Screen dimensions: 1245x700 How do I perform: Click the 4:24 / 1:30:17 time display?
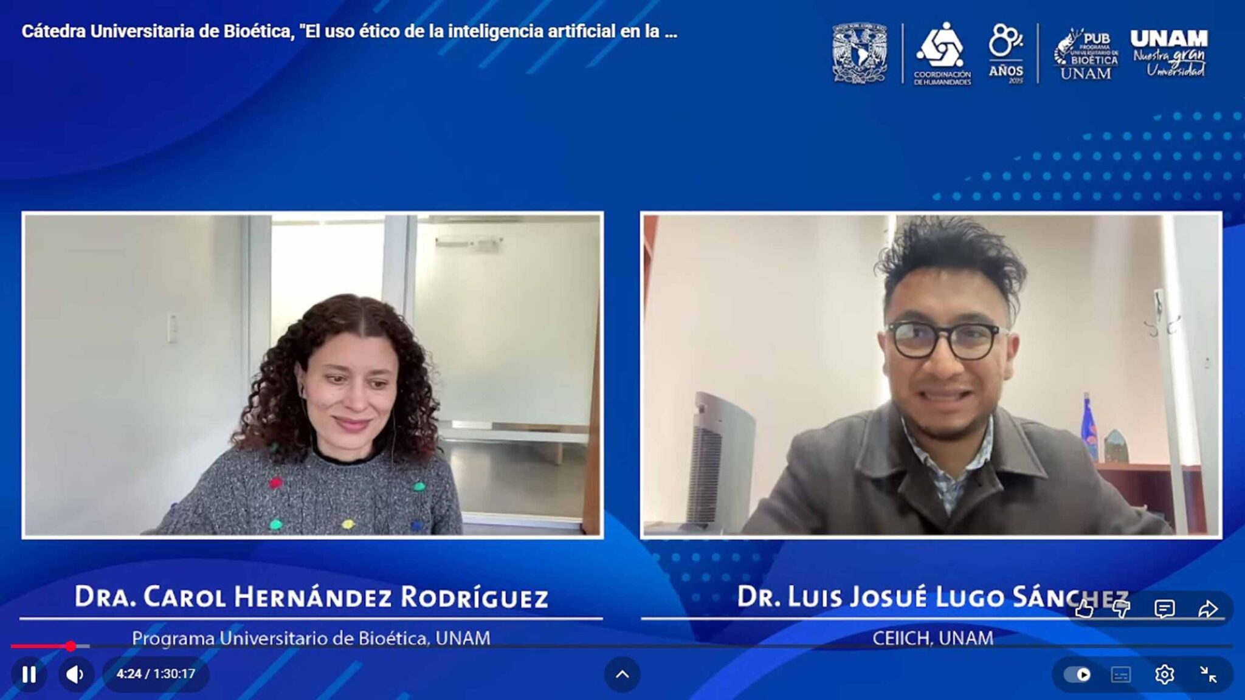[x=156, y=674]
